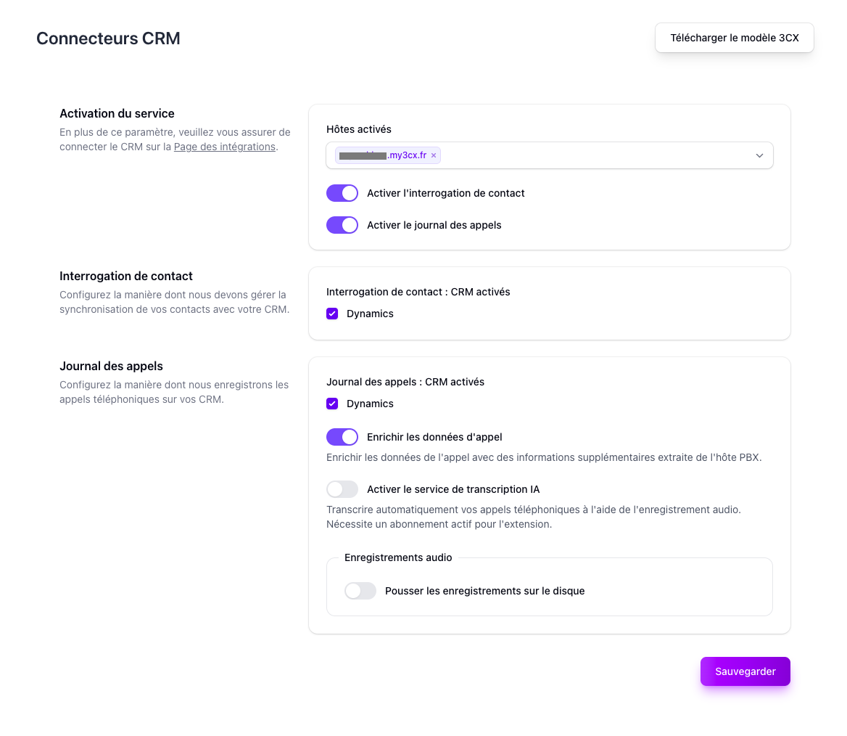Enable the "Activer le service de transcription IA" switch

click(342, 489)
